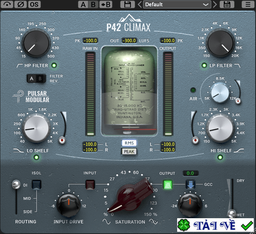The image size is (256, 234).
Task: Click the AIR frequency knob
Action: [x=220, y=93]
